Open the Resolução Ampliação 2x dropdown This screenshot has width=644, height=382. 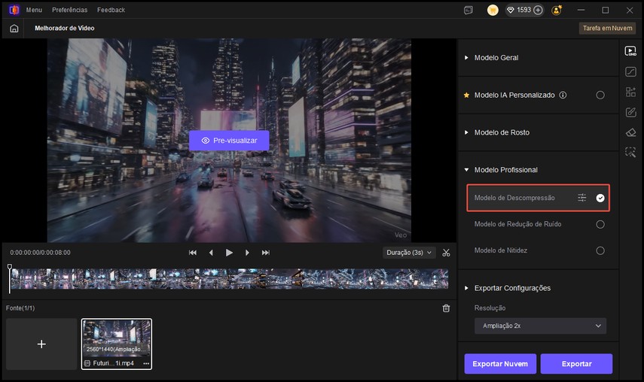coord(539,326)
